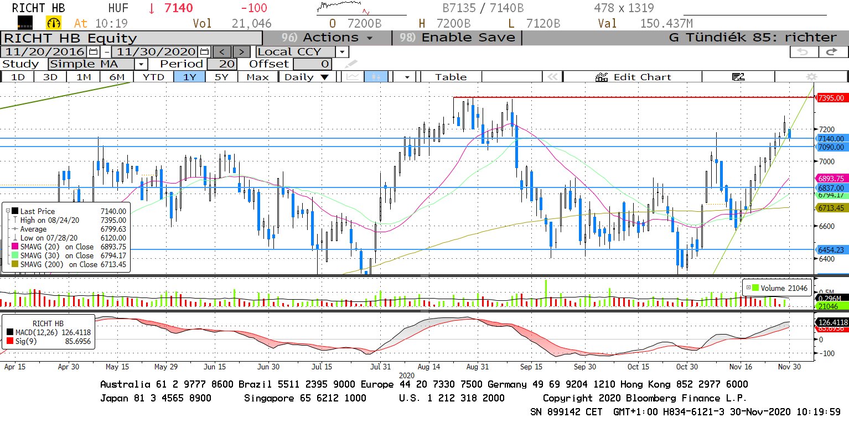
Task: Open the Actions dropdown menu
Action: coord(327,38)
